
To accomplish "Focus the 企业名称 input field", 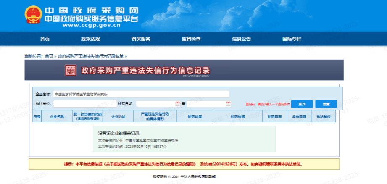I will tap(141, 94).
